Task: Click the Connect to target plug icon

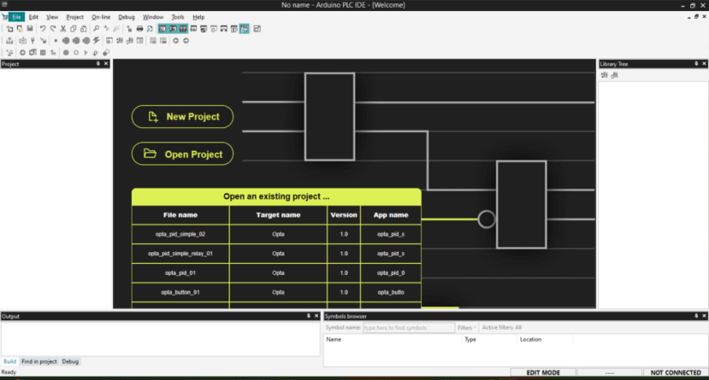Action: 32,41
